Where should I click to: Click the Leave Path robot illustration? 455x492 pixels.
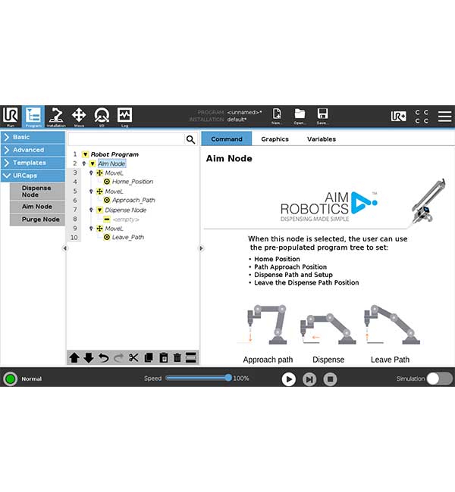[x=392, y=325]
